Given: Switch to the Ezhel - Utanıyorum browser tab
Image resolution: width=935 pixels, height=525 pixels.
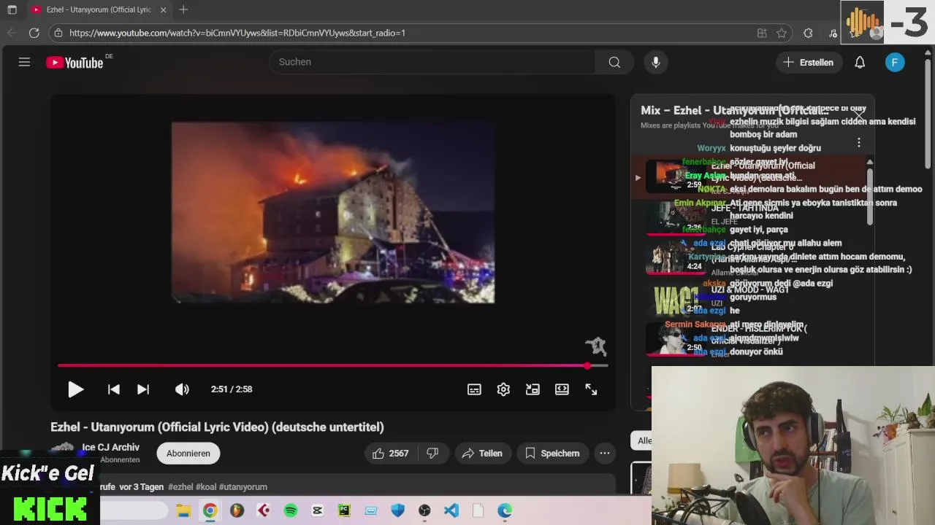Looking at the screenshot, I should pyautogui.click(x=99, y=9).
